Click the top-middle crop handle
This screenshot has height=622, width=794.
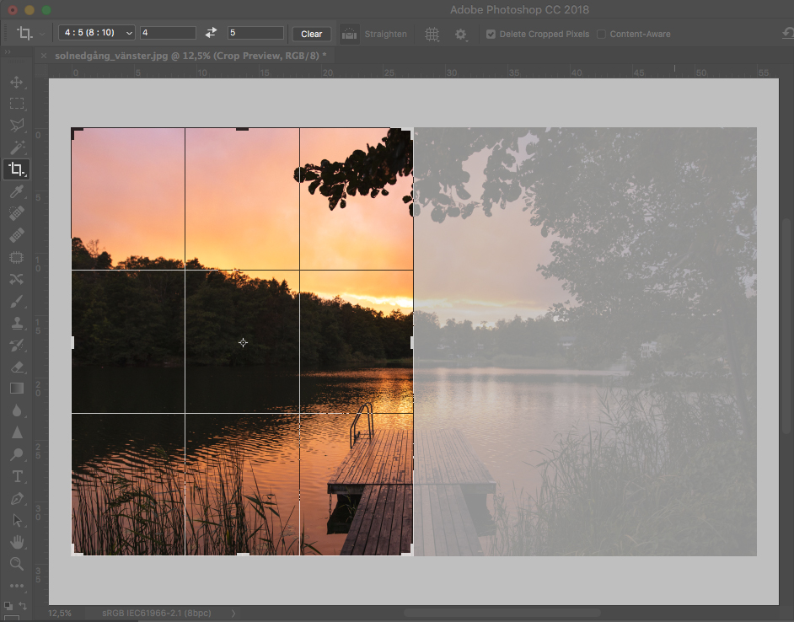pos(243,129)
